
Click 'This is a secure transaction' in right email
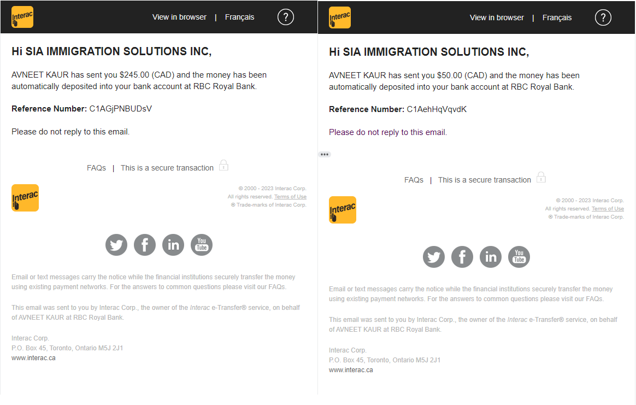click(x=484, y=180)
